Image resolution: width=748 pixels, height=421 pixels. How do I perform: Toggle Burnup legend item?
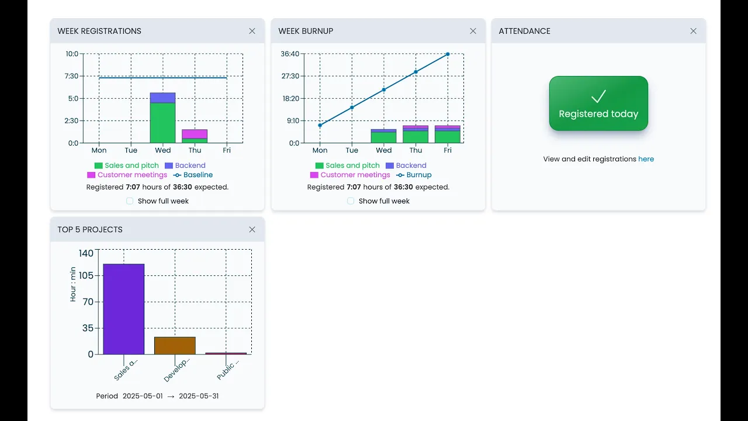click(x=414, y=175)
